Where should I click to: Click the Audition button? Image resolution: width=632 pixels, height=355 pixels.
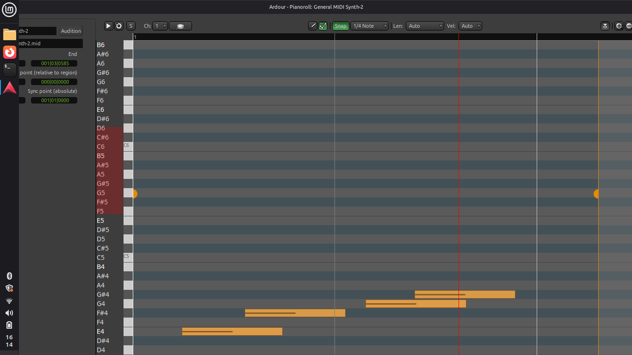(x=71, y=31)
